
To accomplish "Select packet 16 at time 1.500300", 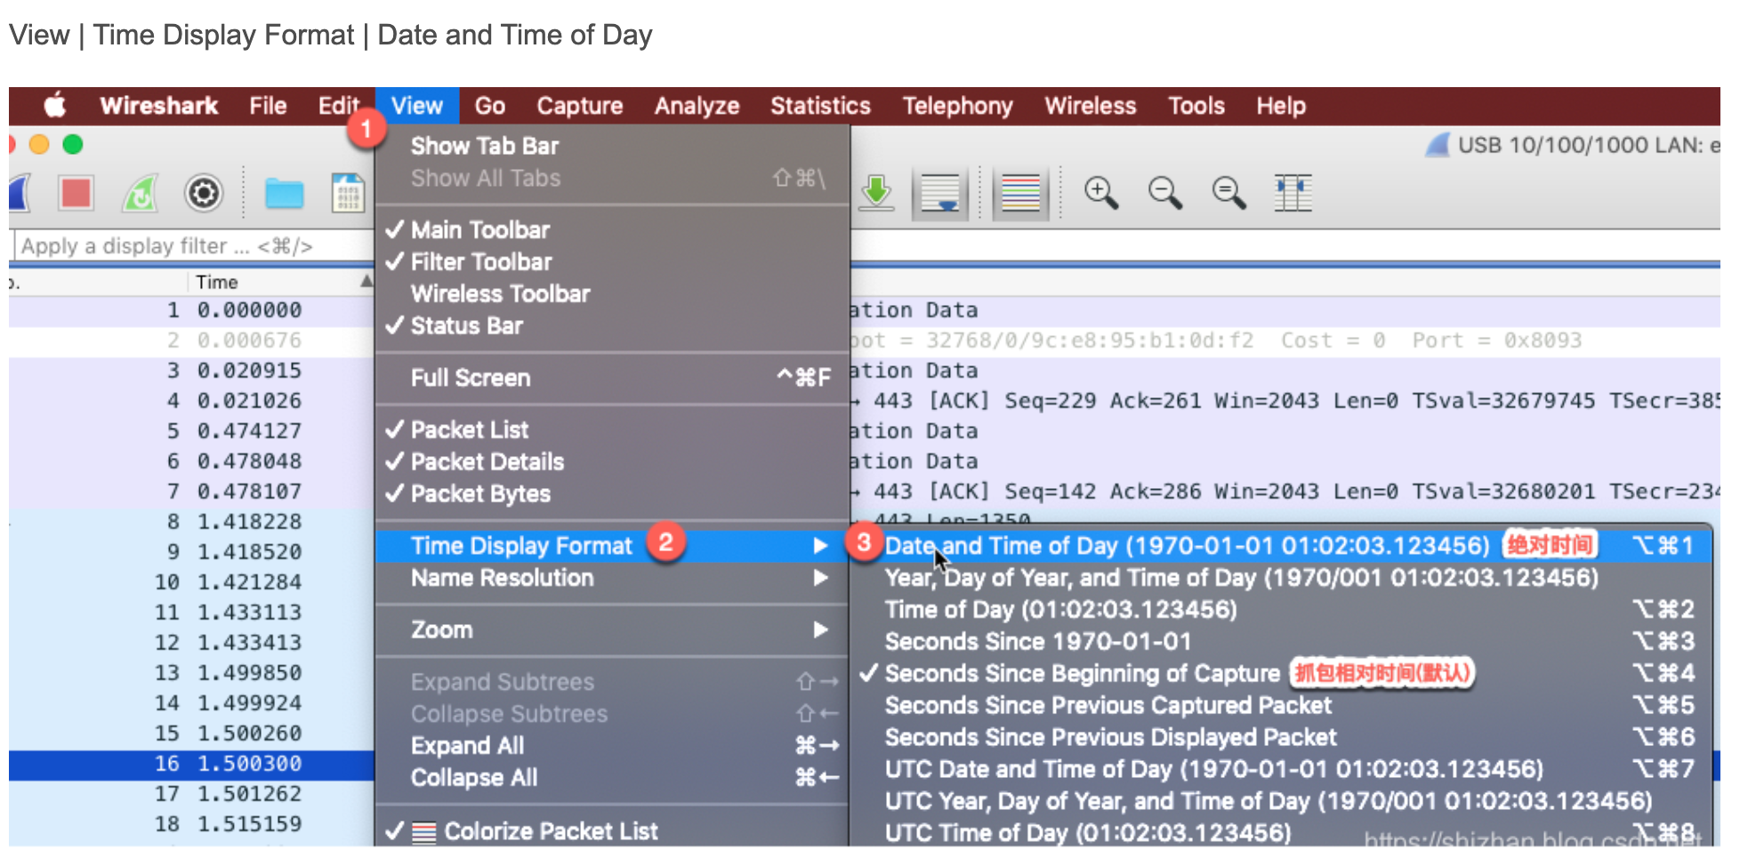I will point(192,764).
